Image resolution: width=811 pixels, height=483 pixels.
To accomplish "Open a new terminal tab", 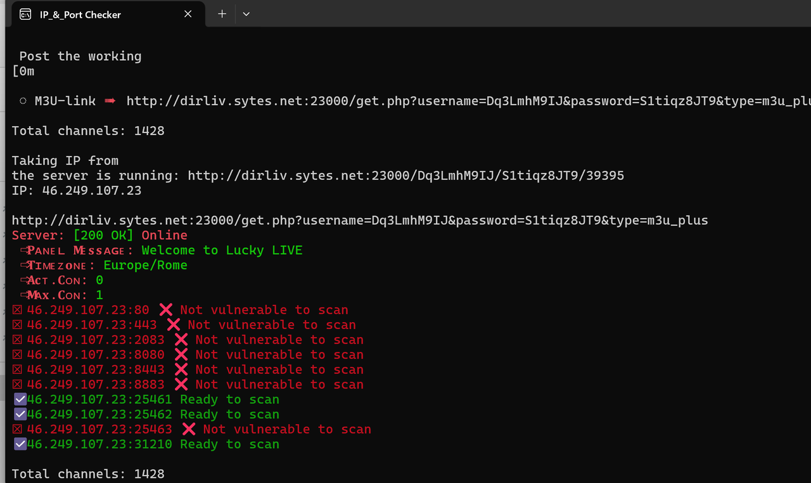I will (x=222, y=14).
